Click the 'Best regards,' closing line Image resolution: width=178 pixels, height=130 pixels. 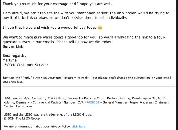click(x=14, y=56)
